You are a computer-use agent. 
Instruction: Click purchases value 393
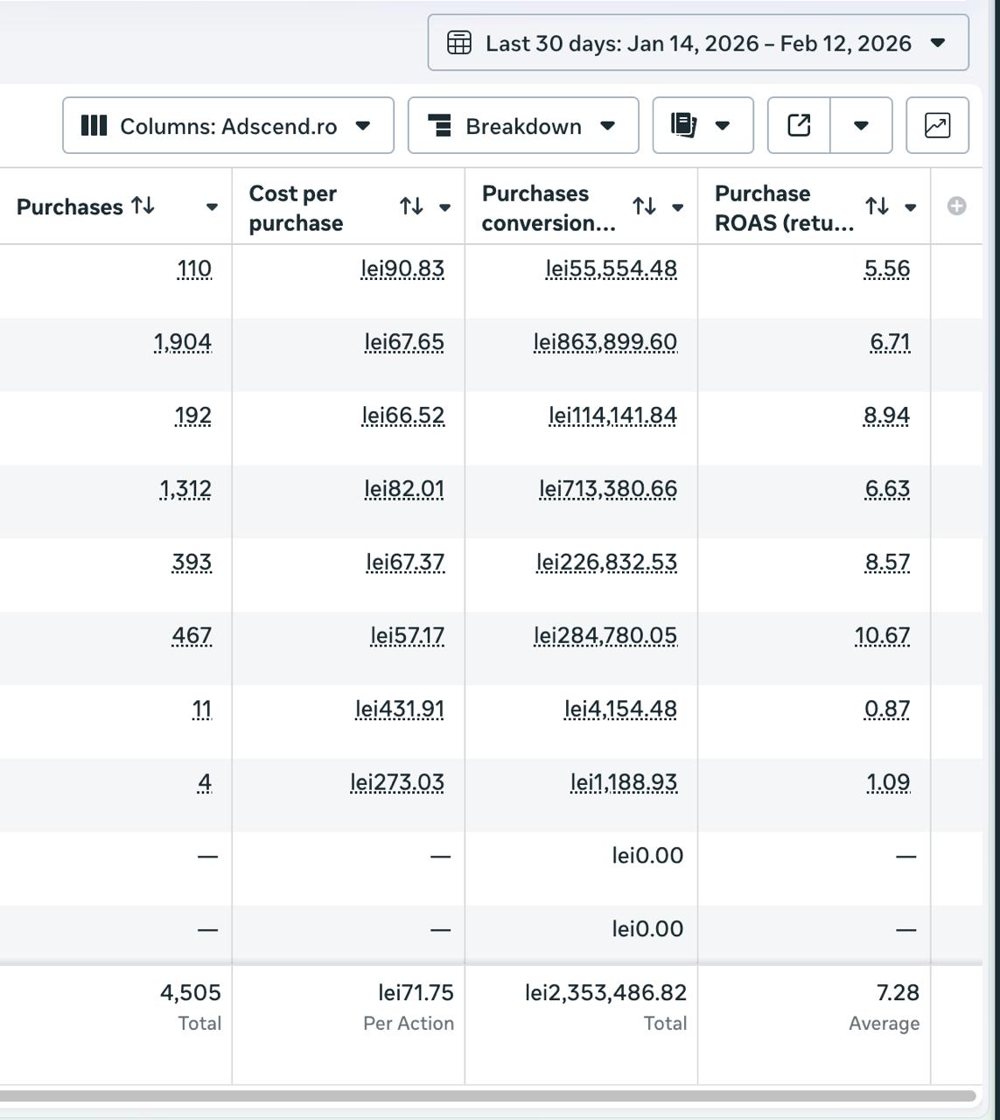[192, 563]
